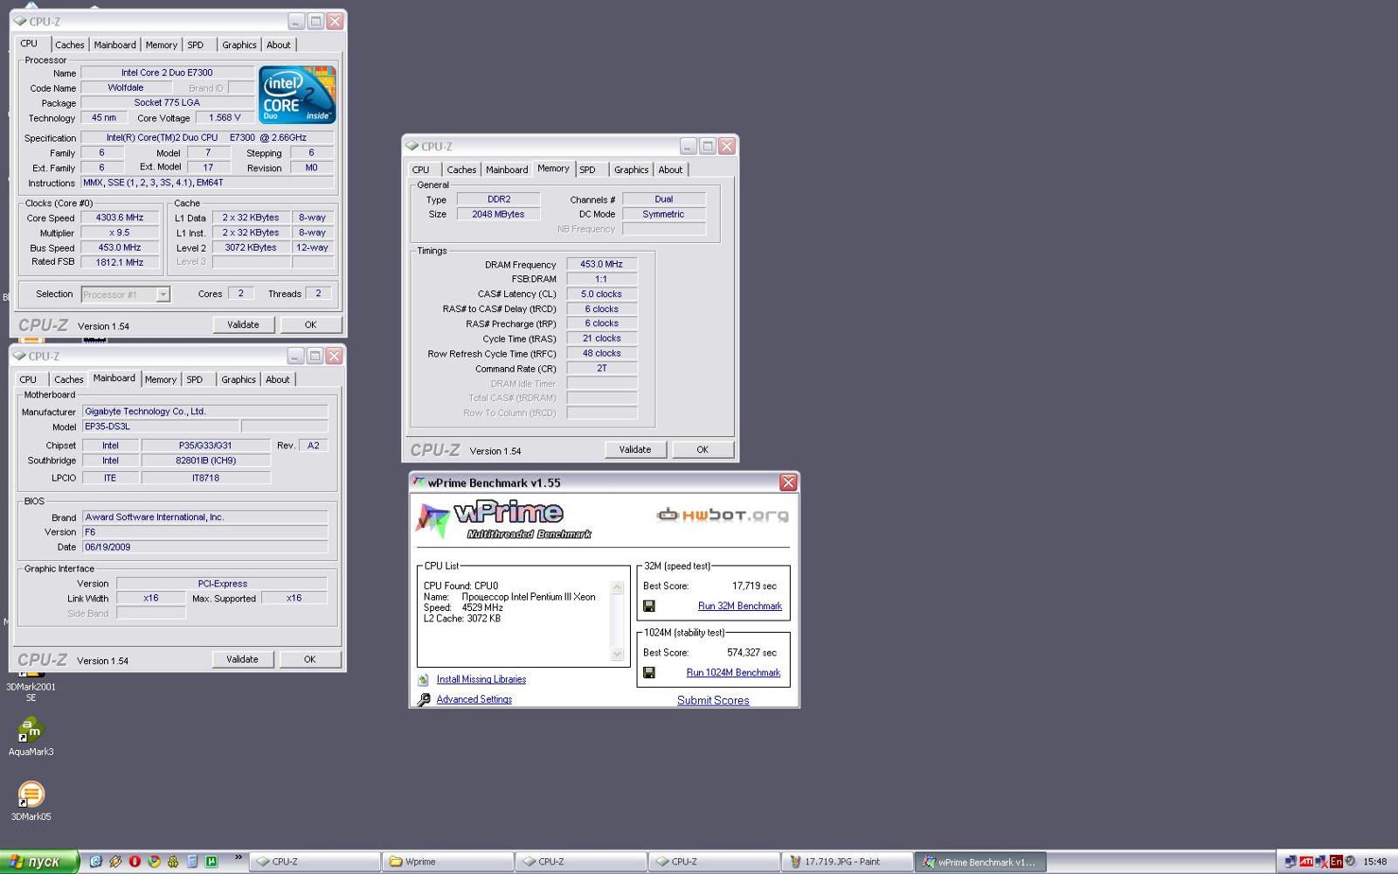Click Validate in the Mainboard tab window
Viewport: 1398px width, 874px height.
click(242, 659)
